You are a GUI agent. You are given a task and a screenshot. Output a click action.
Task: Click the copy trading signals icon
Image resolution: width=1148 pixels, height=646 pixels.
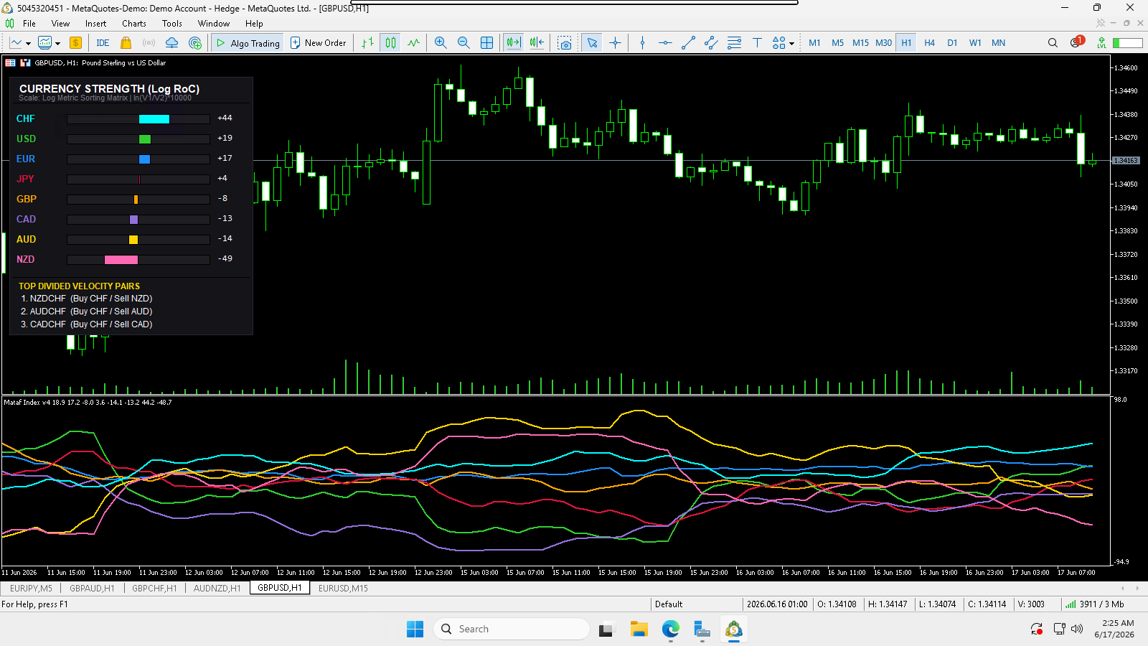point(195,43)
